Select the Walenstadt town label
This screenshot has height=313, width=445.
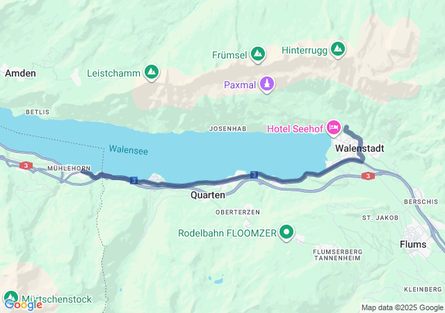pyautogui.click(x=359, y=148)
